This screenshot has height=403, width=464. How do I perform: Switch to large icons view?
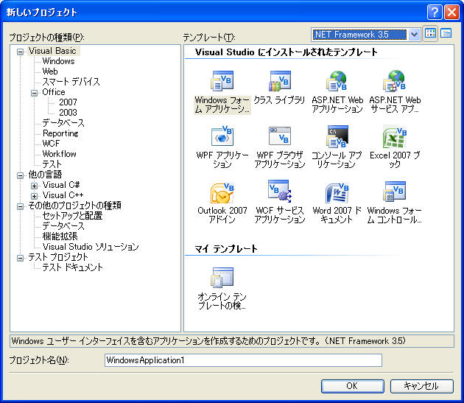tap(431, 33)
